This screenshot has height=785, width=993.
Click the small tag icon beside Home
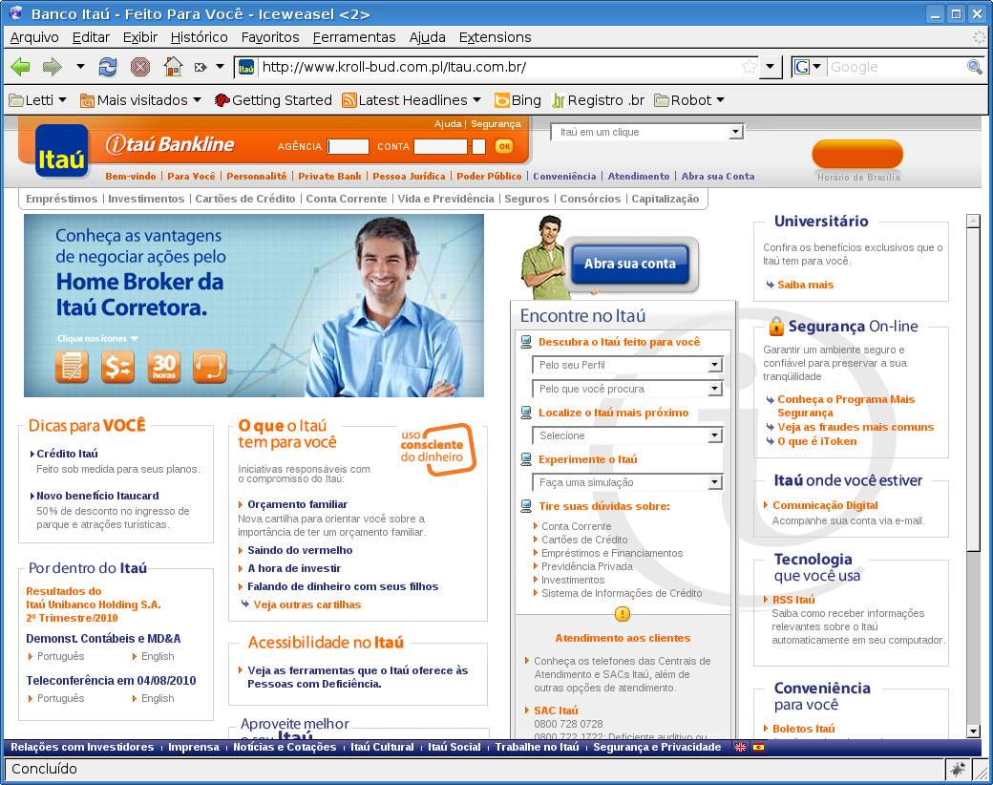point(201,67)
